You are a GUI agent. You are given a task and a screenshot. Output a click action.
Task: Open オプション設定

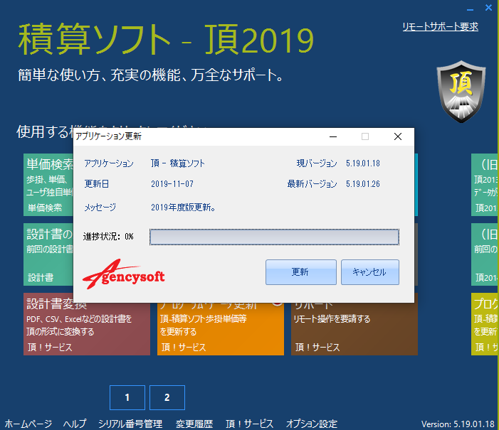point(312,424)
